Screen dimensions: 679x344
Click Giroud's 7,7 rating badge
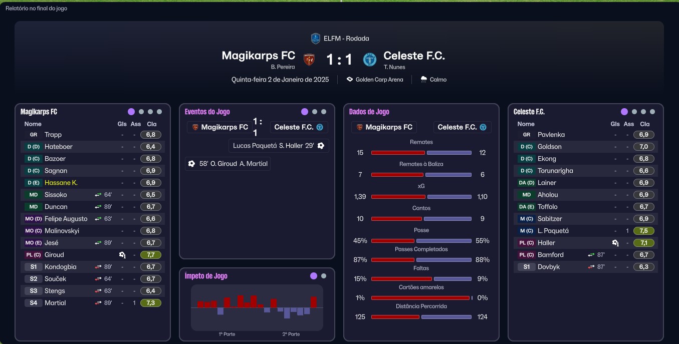(150, 255)
